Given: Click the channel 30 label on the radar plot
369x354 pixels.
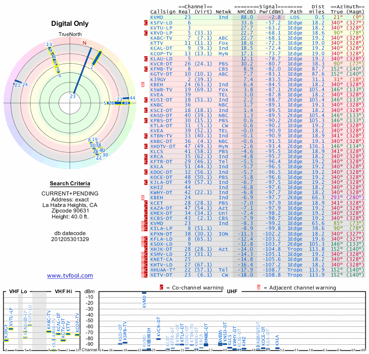Looking at the screenshot, I should click(105, 155).
